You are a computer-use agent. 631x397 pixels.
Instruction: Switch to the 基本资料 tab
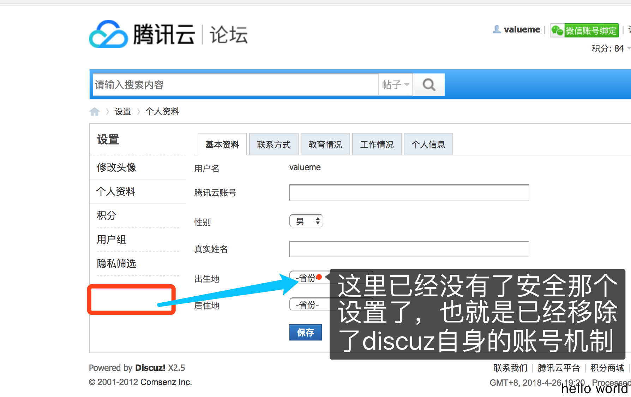pos(222,144)
